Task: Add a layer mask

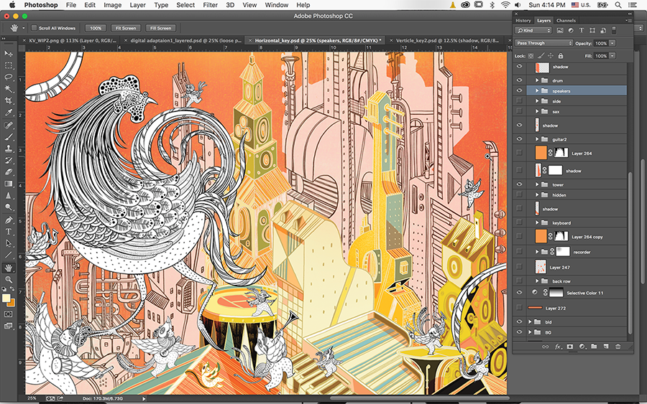Action: click(x=570, y=347)
